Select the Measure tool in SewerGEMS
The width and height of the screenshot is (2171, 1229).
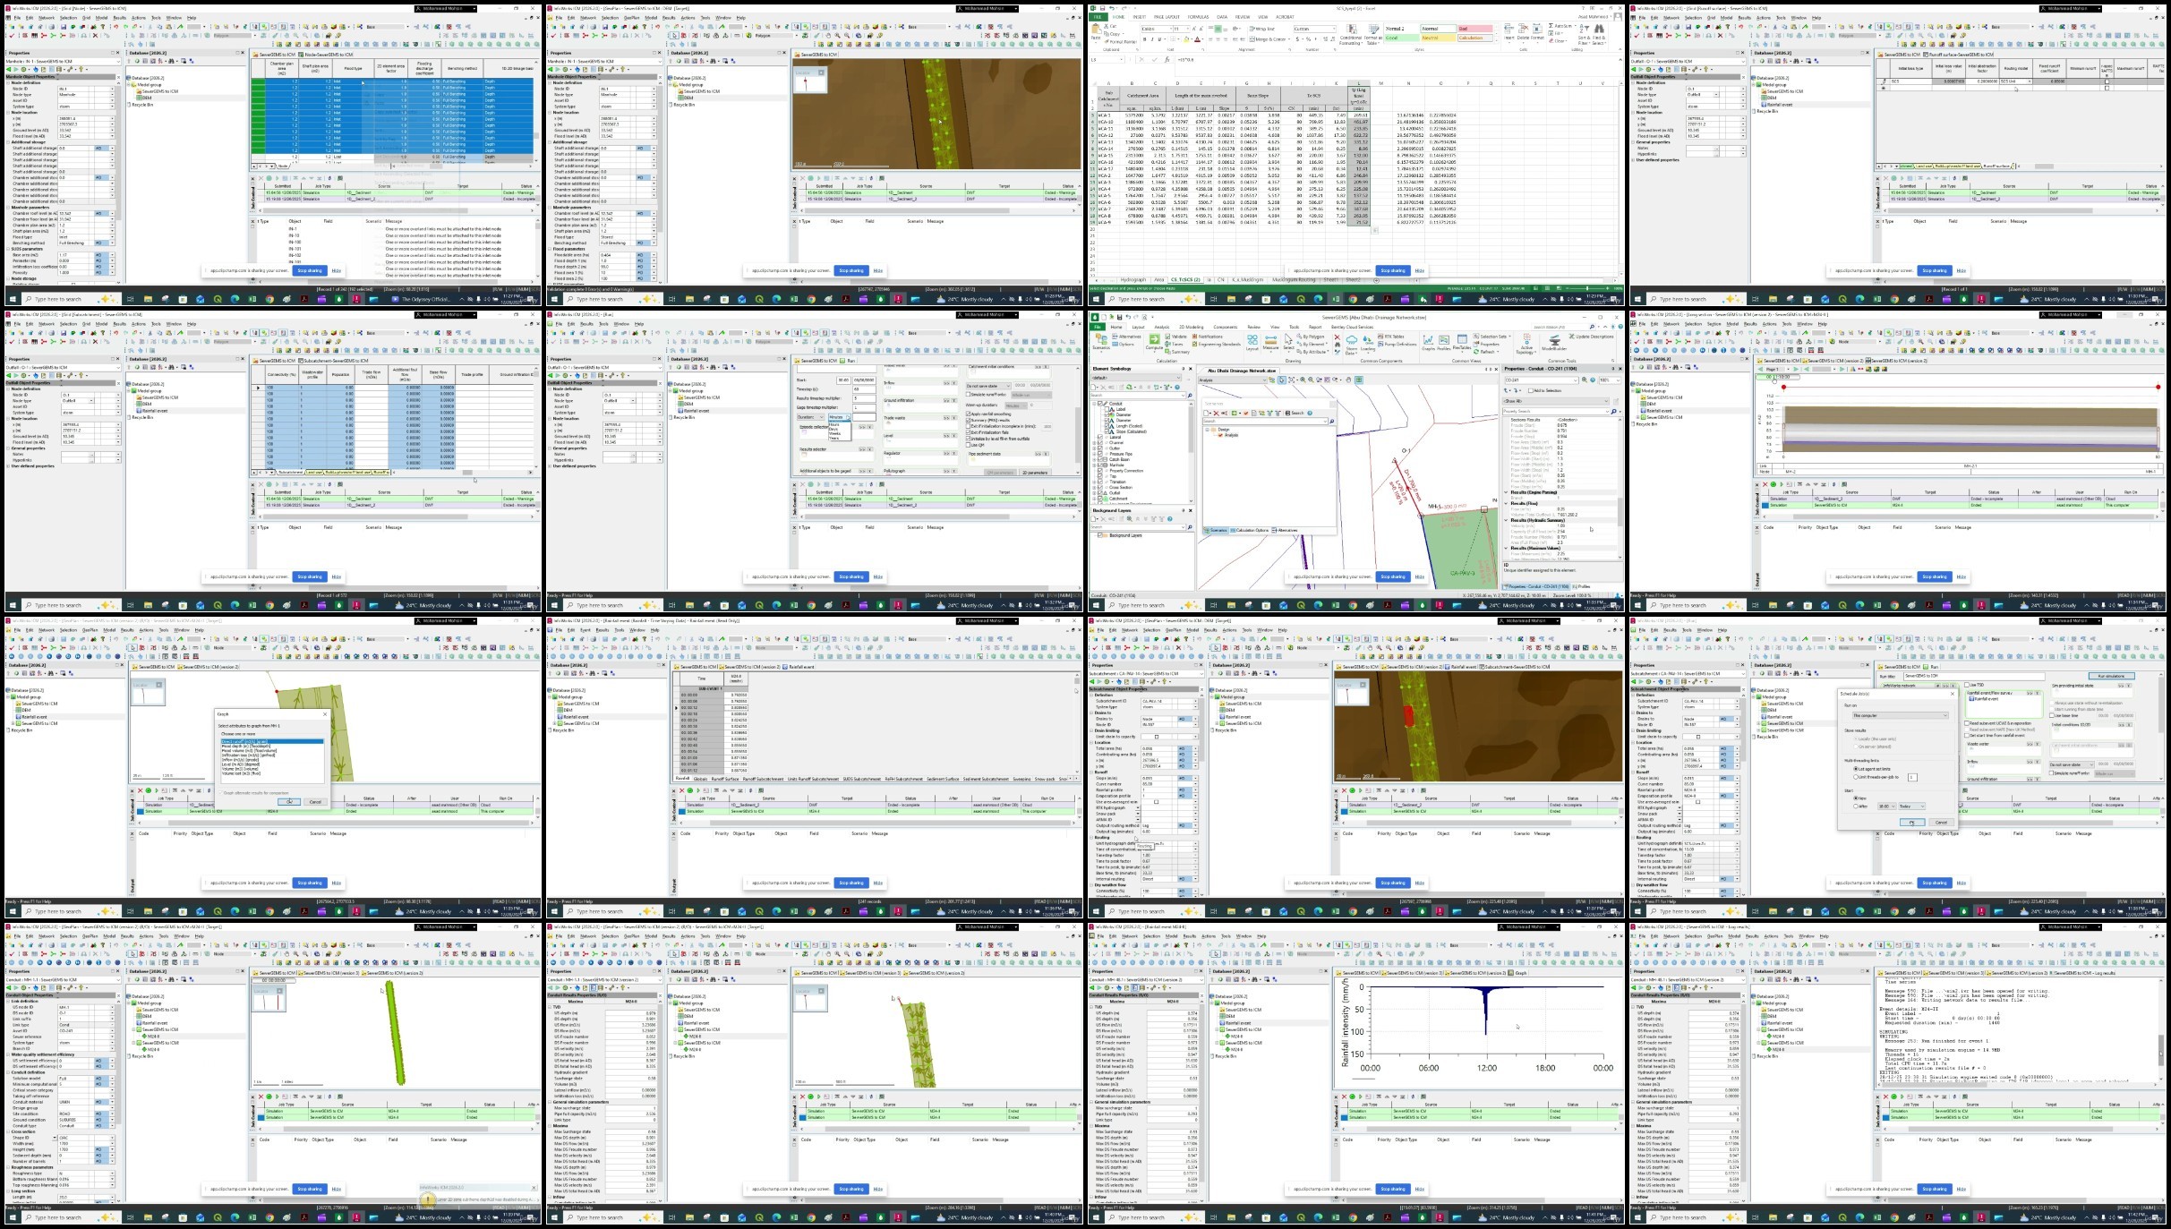pos(1270,342)
